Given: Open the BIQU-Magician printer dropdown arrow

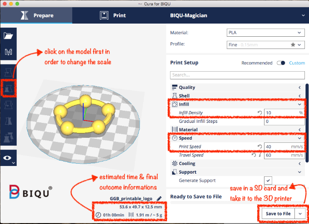Looking at the screenshot, I should tap(303, 15).
